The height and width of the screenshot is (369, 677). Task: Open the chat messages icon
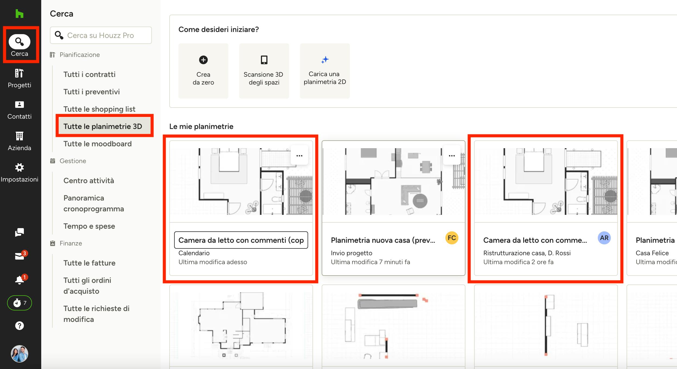pos(20,232)
